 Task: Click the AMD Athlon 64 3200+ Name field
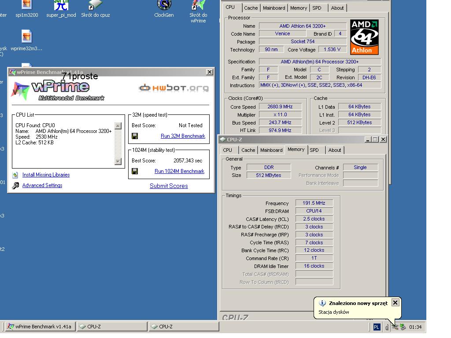303,26
